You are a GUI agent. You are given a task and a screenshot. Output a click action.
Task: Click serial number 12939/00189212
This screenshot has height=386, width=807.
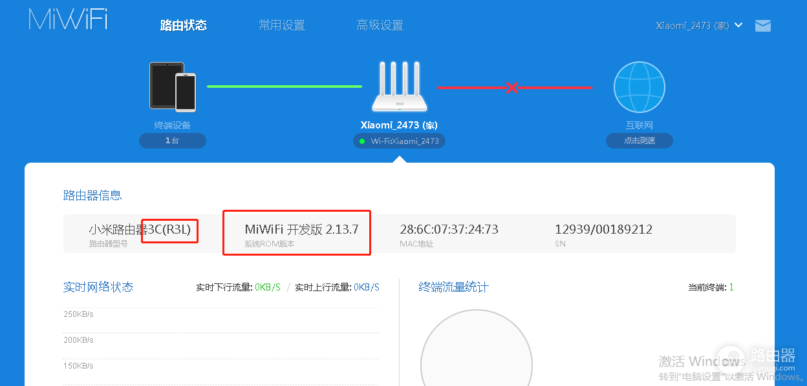tap(603, 229)
